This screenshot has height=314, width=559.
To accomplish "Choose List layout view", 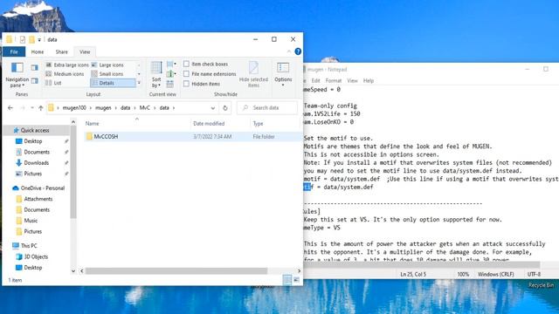I will pos(53,83).
